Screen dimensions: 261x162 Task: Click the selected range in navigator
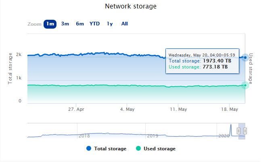[x=242, y=131]
